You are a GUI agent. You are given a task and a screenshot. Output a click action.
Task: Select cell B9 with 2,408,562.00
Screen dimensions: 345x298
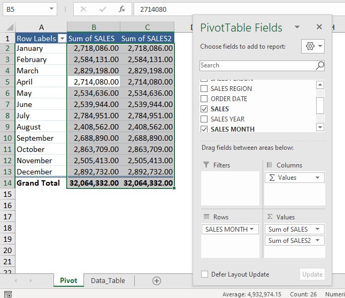(x=94, y=127)
